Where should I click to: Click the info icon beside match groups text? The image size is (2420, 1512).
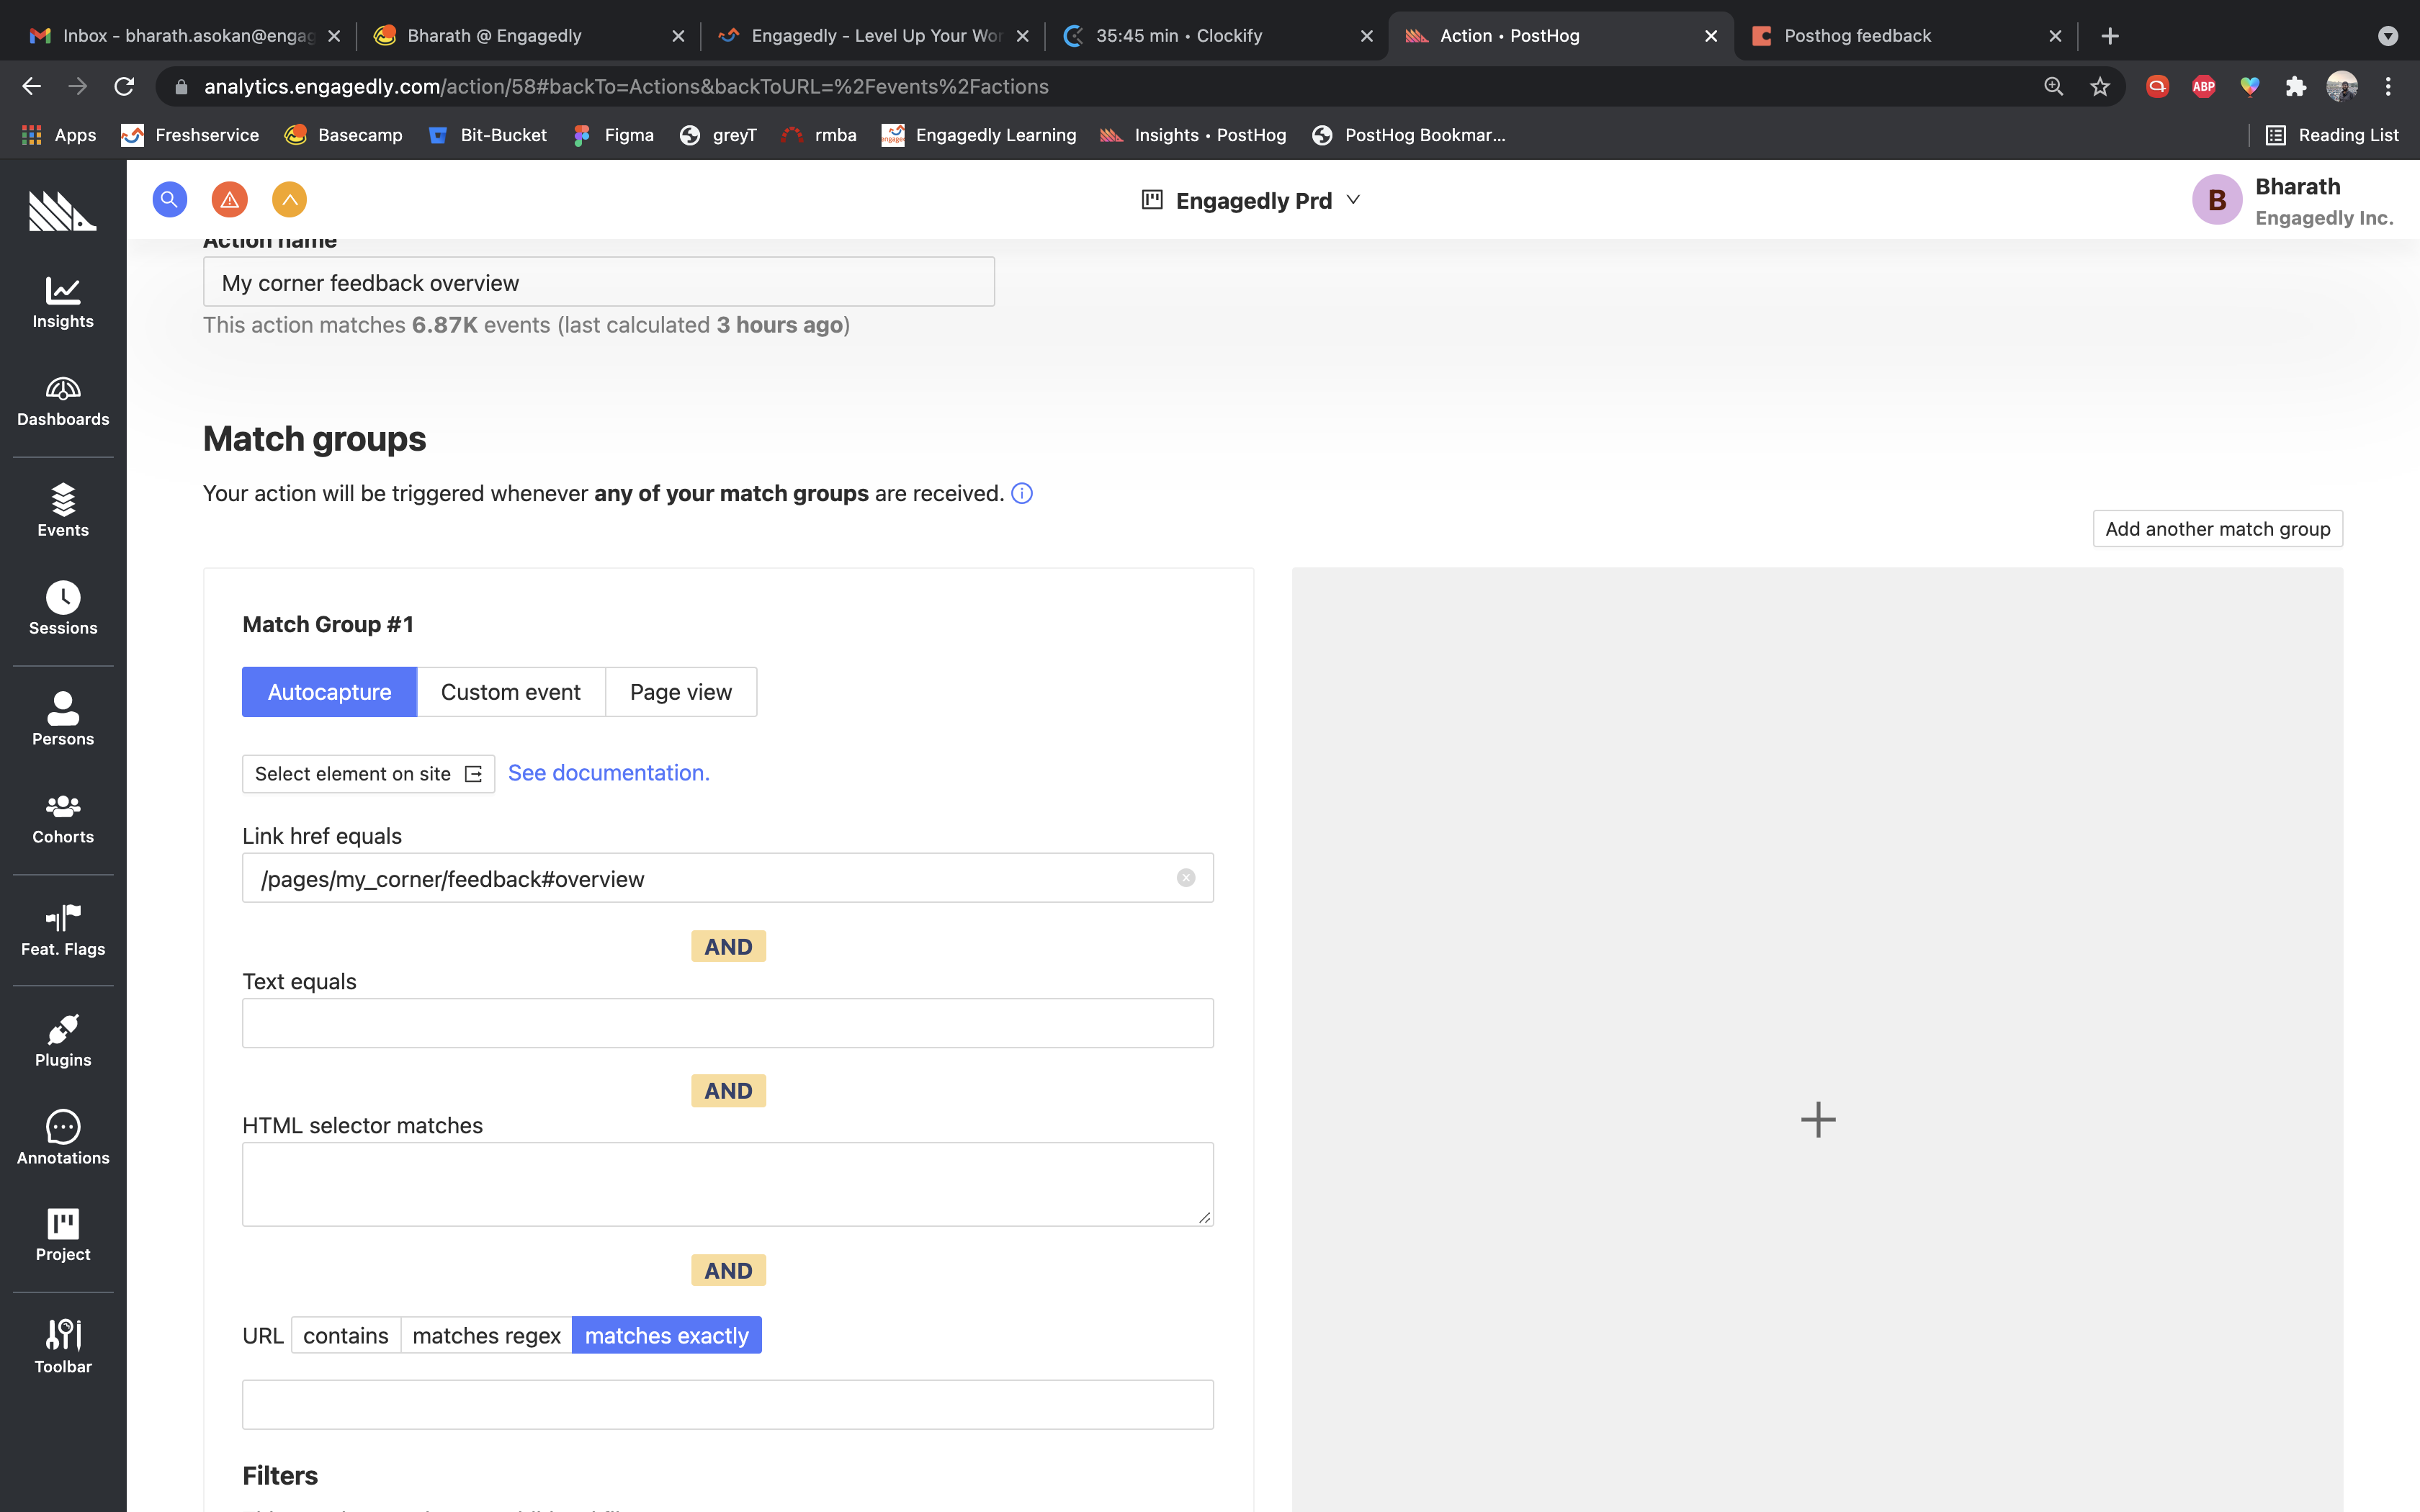tap(1021, 493)
